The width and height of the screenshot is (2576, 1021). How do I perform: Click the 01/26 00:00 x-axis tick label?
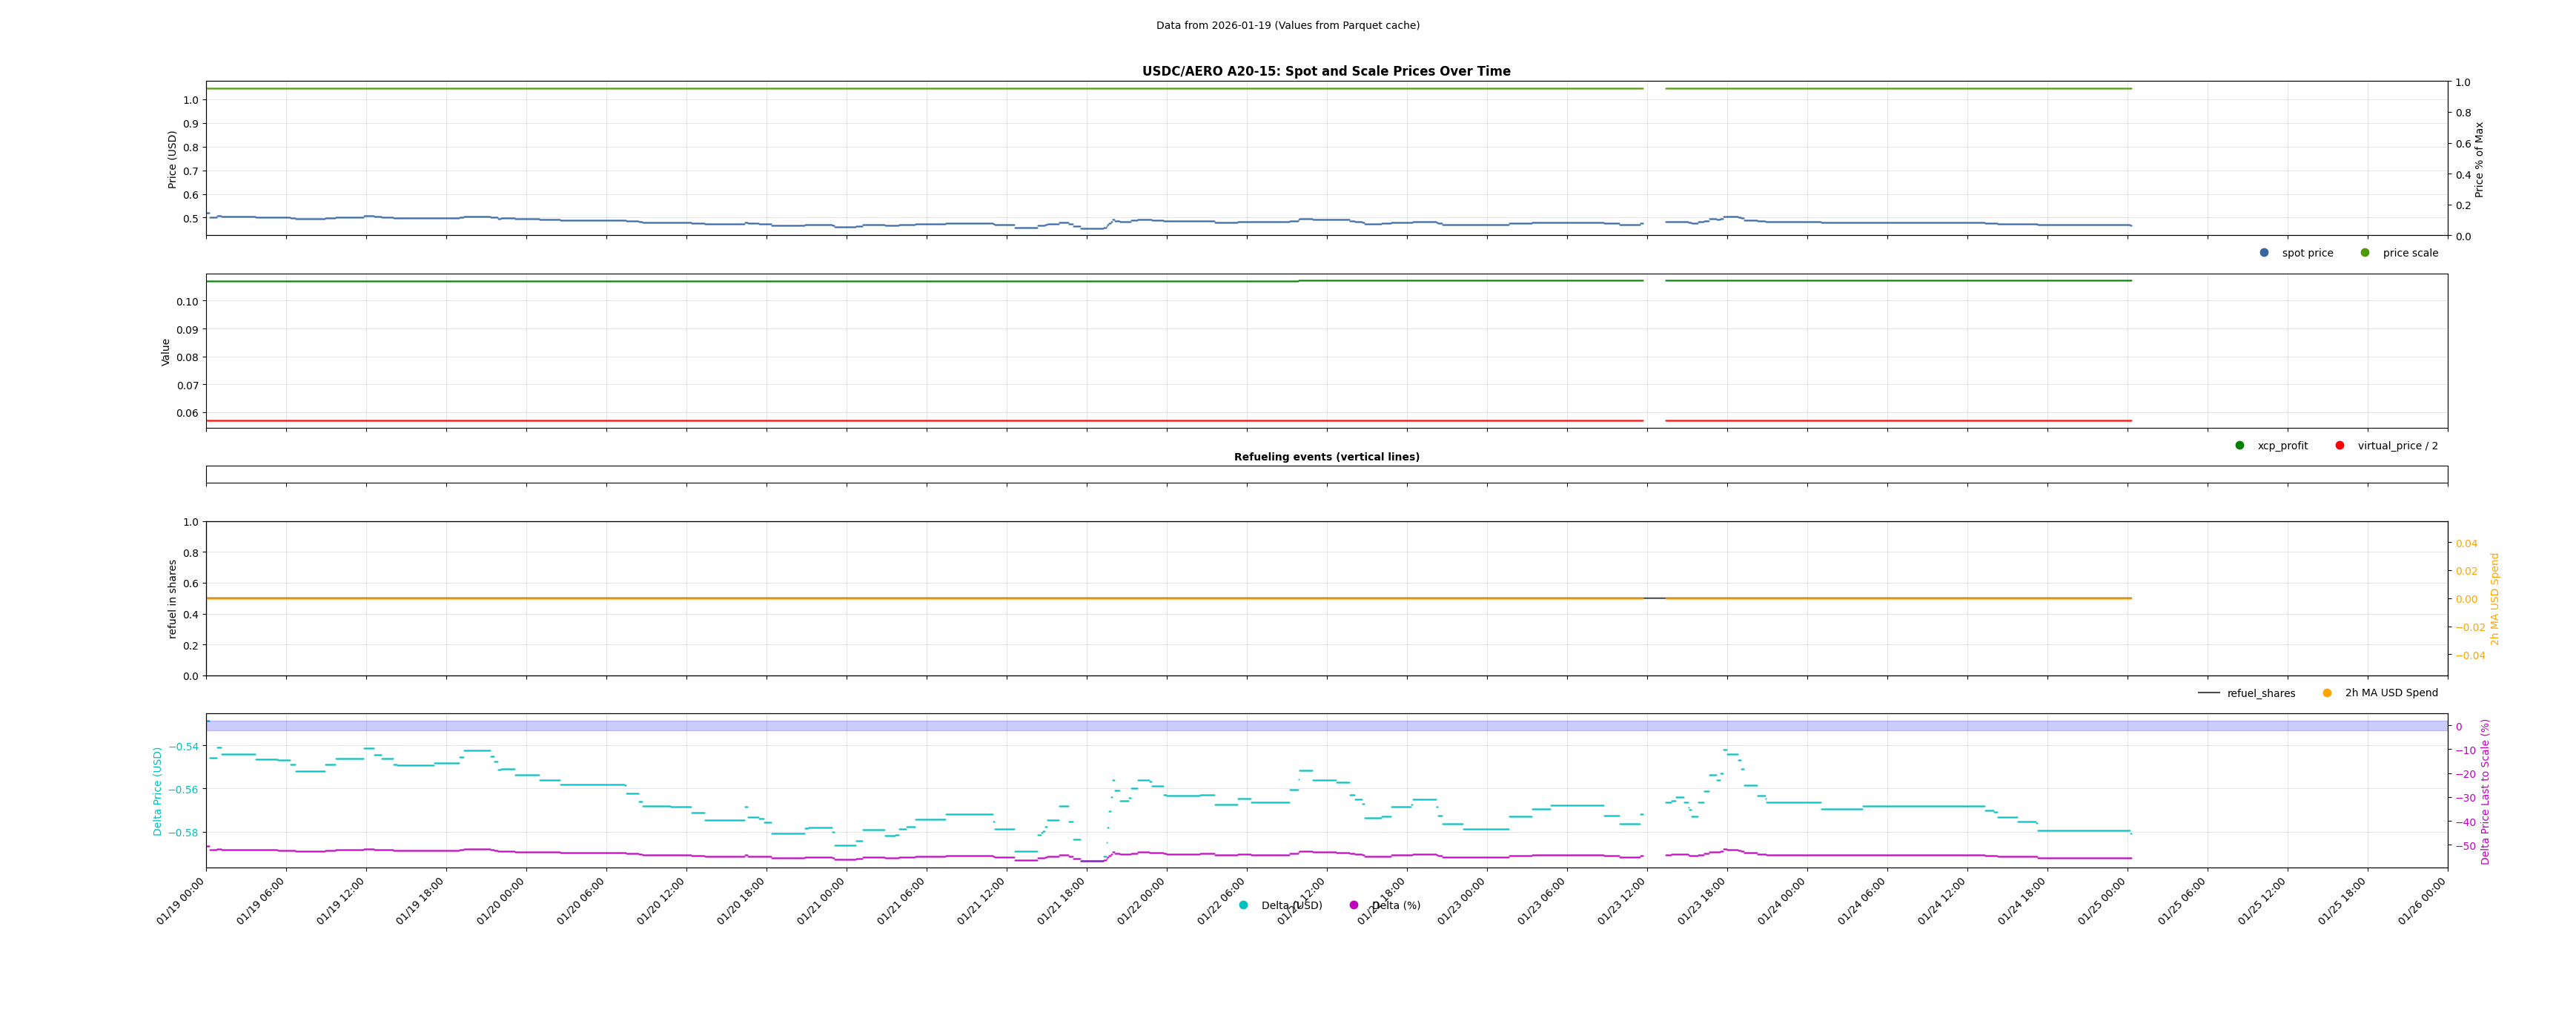2422,901
